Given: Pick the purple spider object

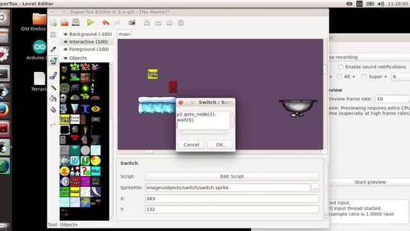Looking at the screenshot, I should pyautogui.click(x=75, y=87).
